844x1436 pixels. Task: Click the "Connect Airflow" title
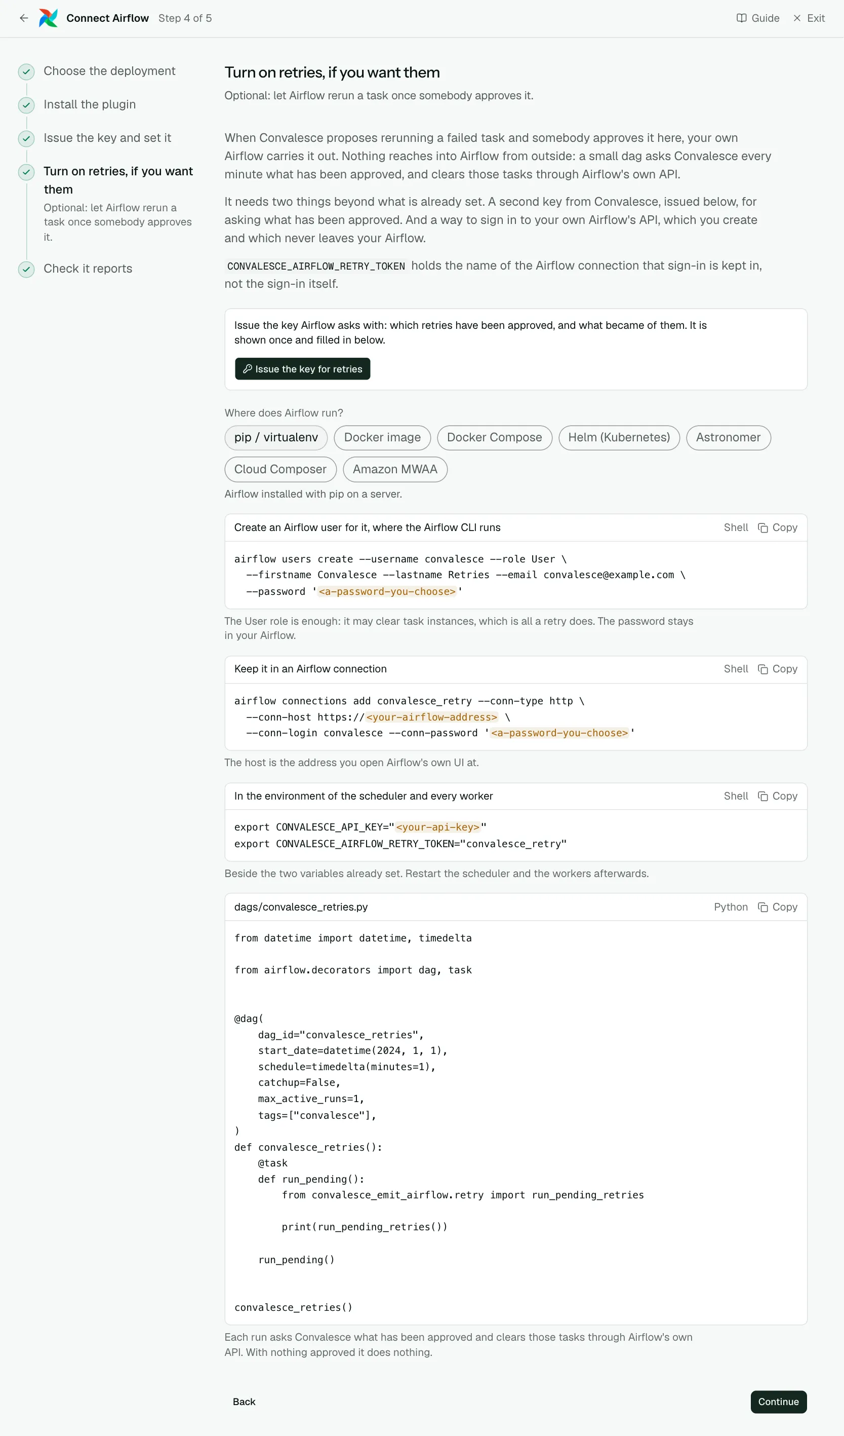(108, 18)
